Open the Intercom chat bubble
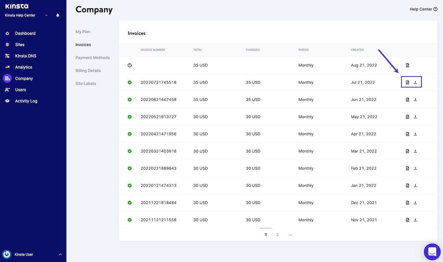443x262 pixels. 432,252
